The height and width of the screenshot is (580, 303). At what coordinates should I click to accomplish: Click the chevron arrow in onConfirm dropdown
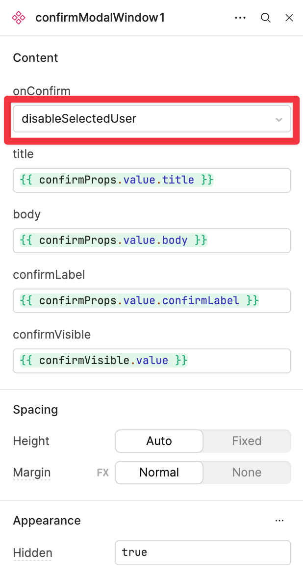(279, 119)
